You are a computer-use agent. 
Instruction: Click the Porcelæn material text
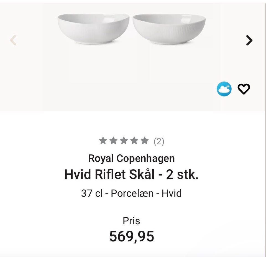(132, 193)
